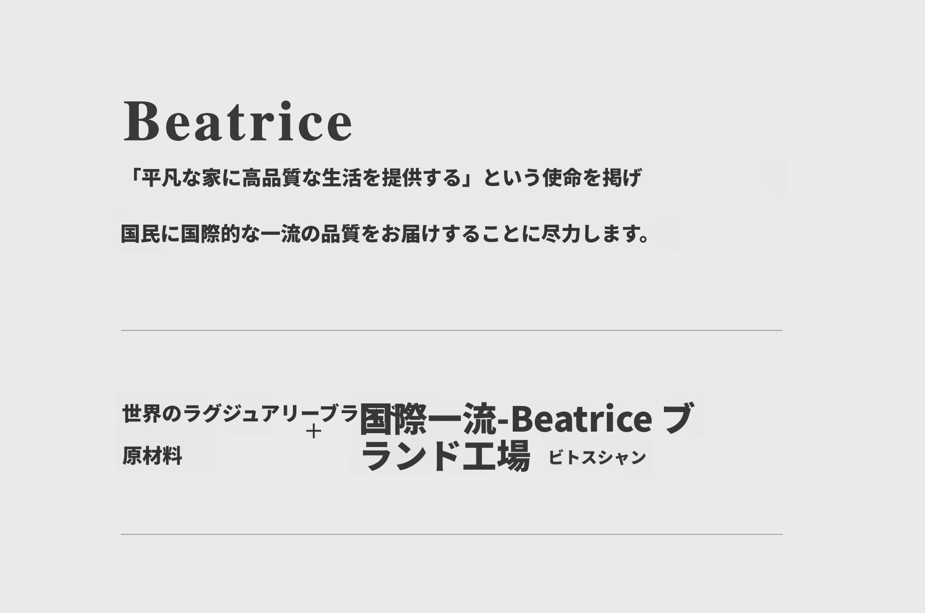The width and height of the screenshot is (925, 613).
Task: Click the small ビトスシャン caption
Action: tap(597, 457)
